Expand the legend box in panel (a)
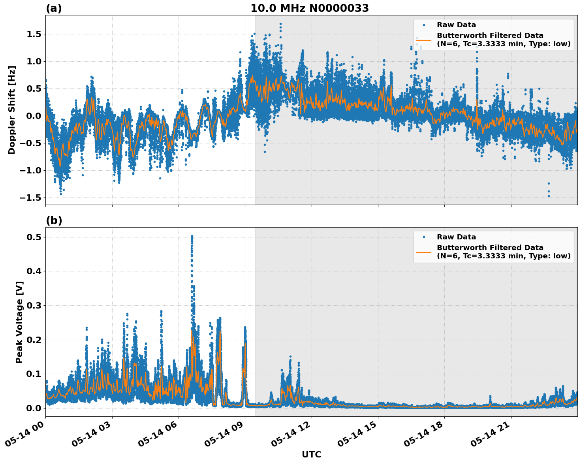The height and width of the screenshot is (463, 581). [494, 34]
